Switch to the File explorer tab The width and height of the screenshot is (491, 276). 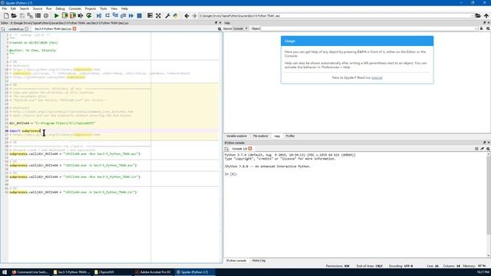click(260, 136)
